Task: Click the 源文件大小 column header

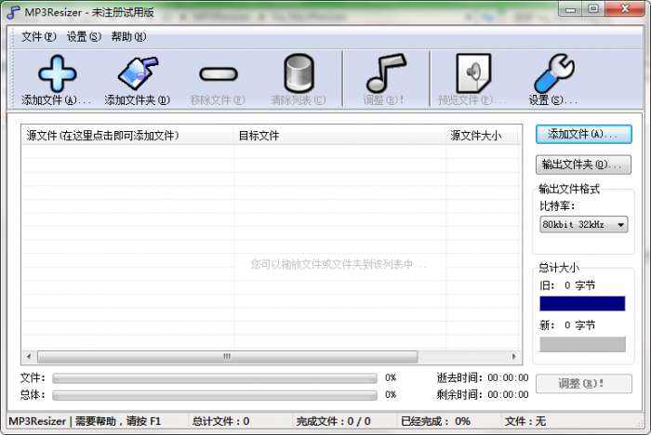Action: tap(475, 136)
